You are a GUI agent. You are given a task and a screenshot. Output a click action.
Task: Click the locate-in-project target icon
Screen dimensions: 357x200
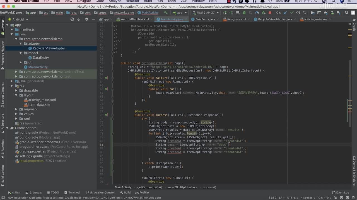(72, 19)
